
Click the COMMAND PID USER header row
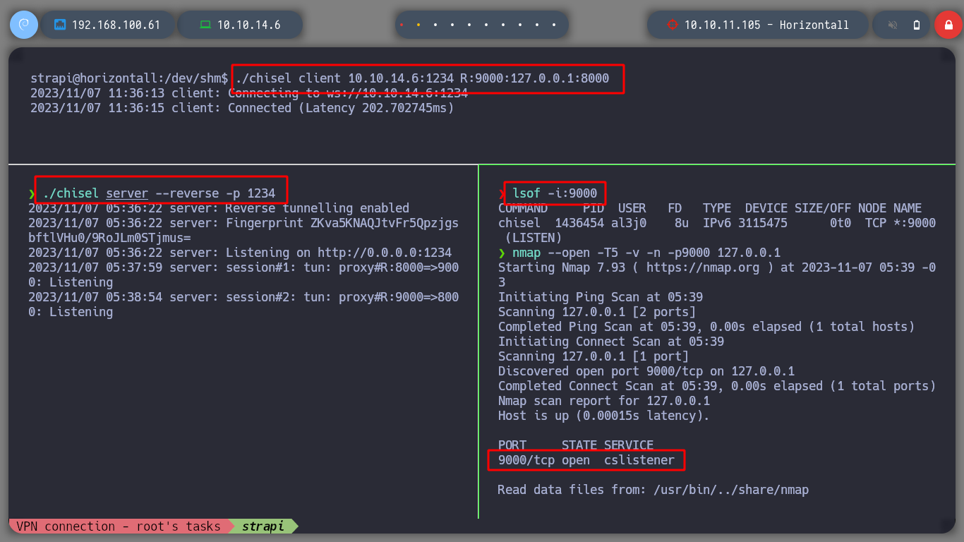[x=710, y=208]
